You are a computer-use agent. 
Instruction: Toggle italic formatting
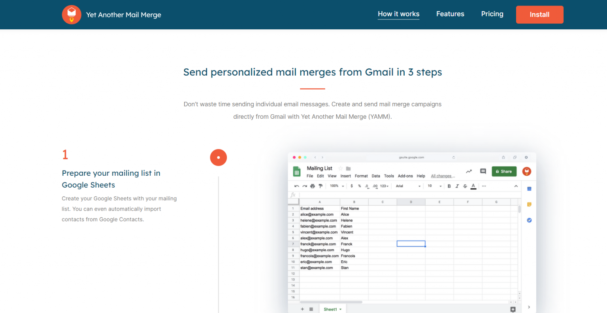(x=457, y=186)
